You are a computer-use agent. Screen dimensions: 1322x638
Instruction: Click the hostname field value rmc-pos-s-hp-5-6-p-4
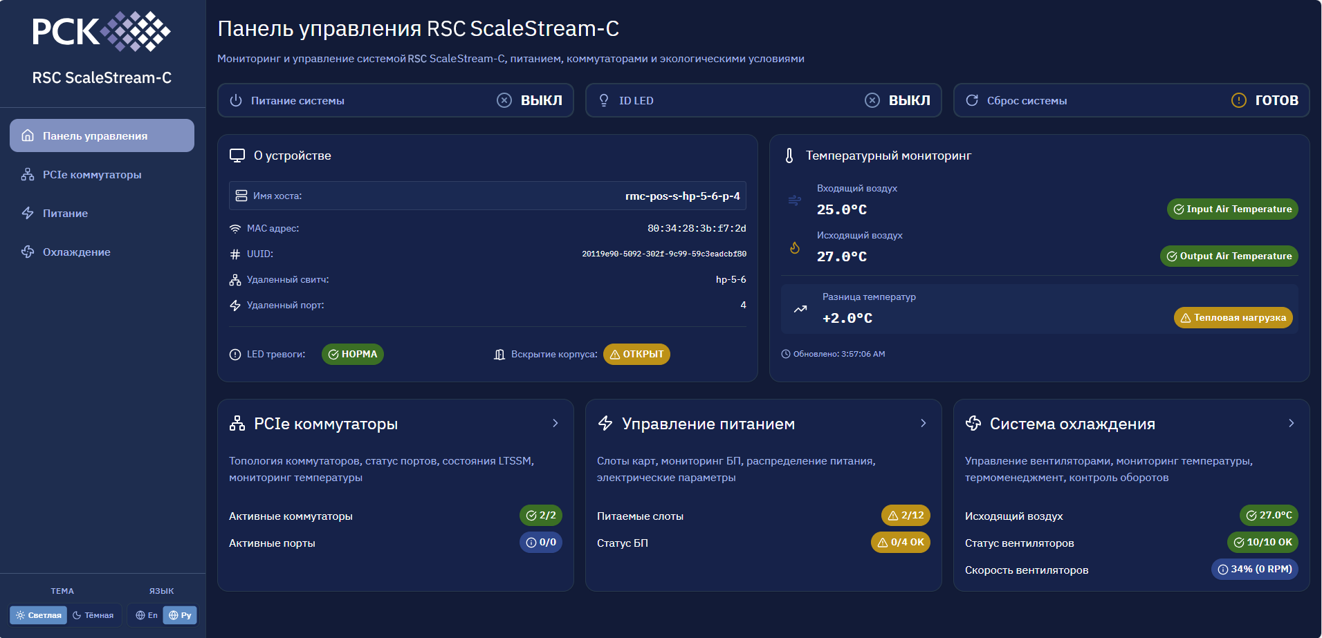[x=682, y=196]
